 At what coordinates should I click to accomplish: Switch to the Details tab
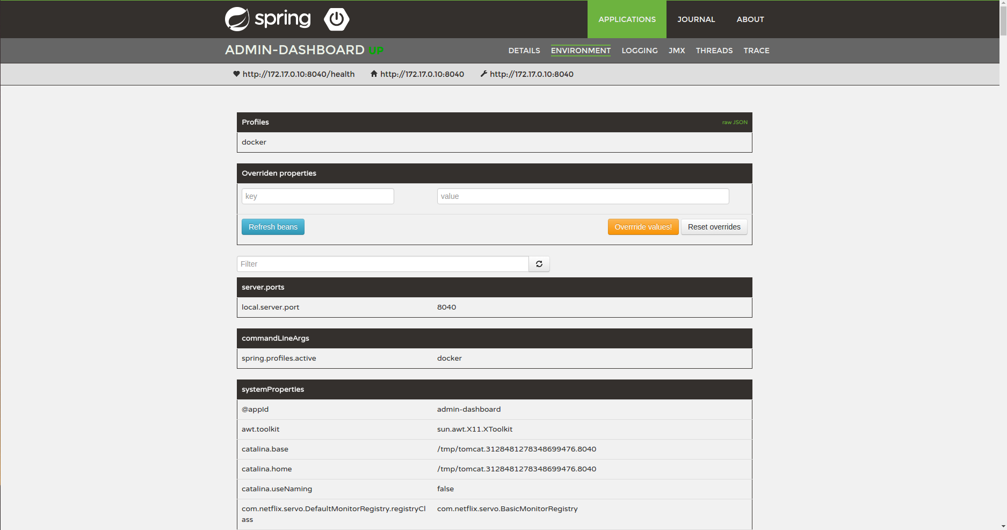(x=524, y=51)
